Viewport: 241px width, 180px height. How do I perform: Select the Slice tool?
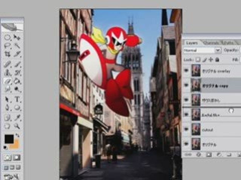pos(17,54)
